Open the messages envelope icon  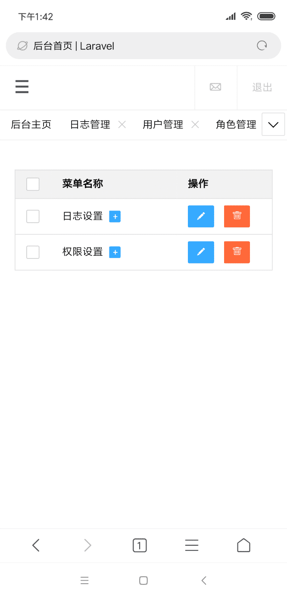click(x=215, y=87)
